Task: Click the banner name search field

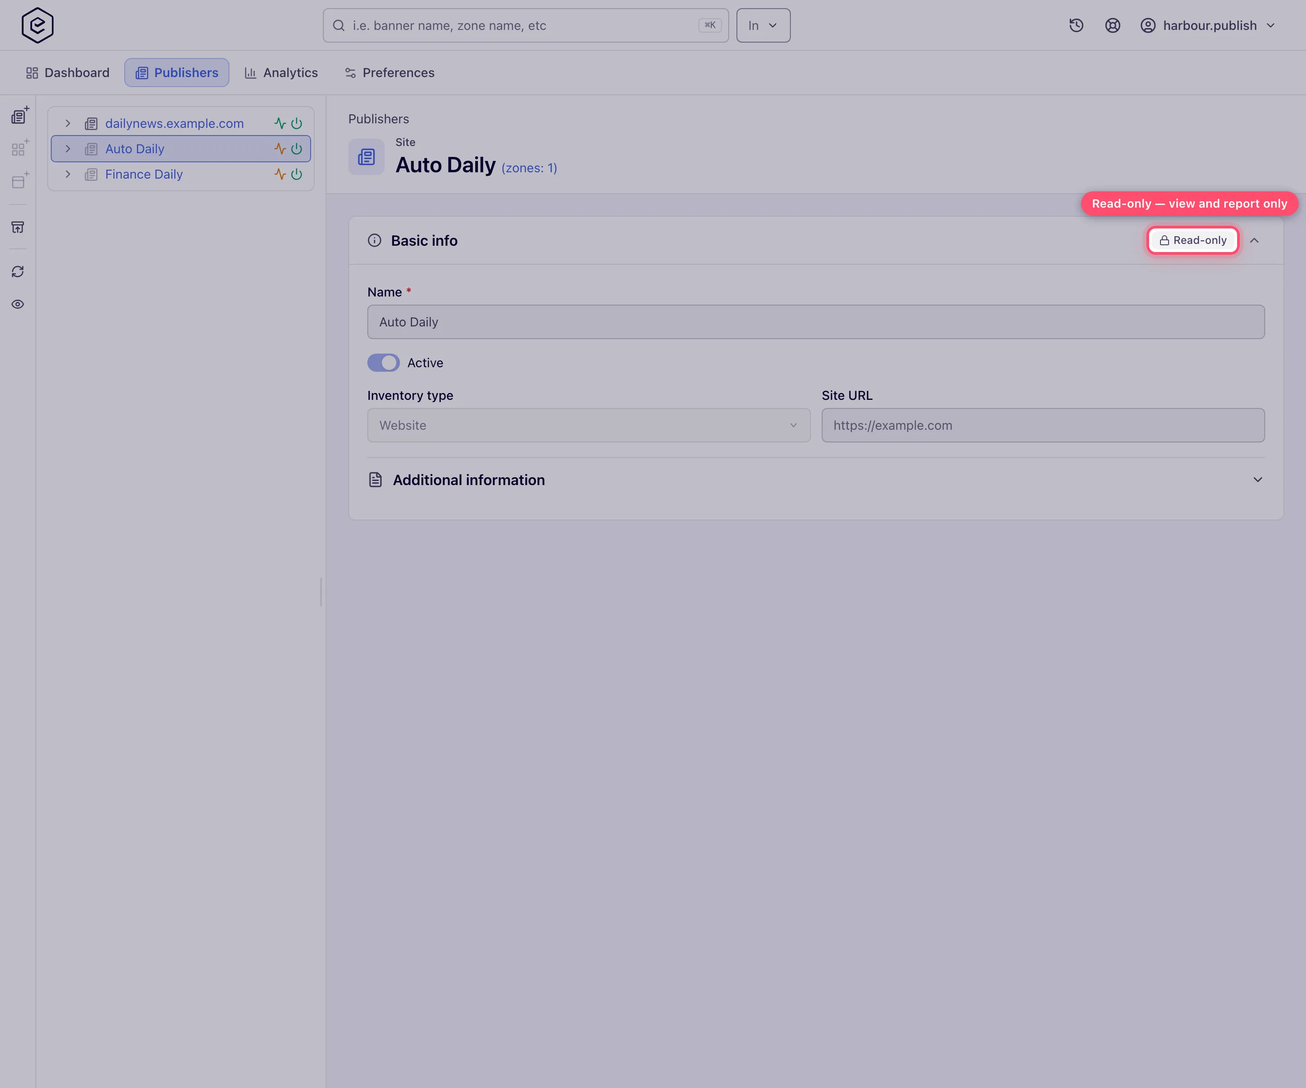Action: pos(526,25)
